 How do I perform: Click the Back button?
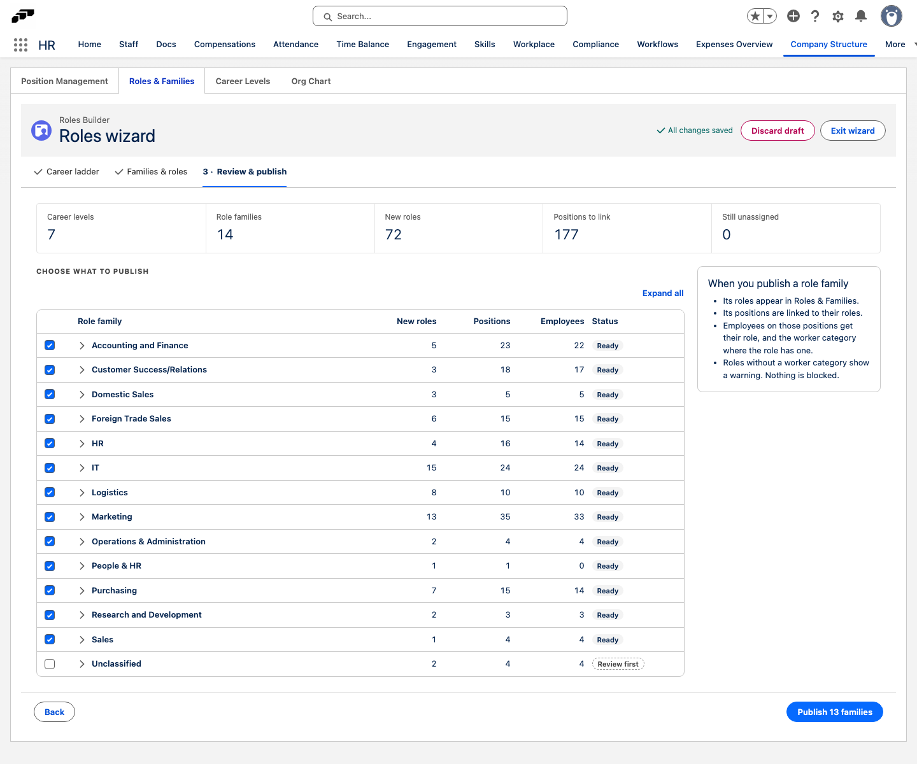54,712
